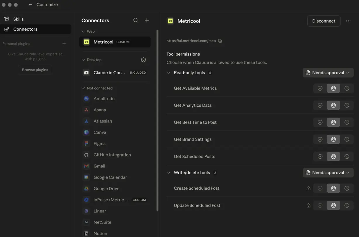Select Google Calendar connector icon
359x237 pixels.
[86, 177]
